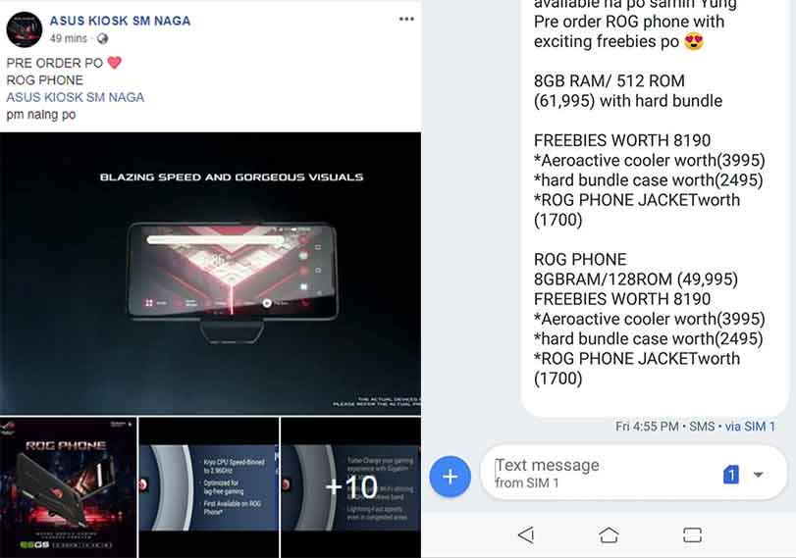796x558 pixels.
Task: Tap the SIM 1 selector icon
Action: (730, 475)
